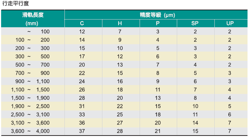Click the P grade column header
This screenshot has height=137, width=249.
158,24
